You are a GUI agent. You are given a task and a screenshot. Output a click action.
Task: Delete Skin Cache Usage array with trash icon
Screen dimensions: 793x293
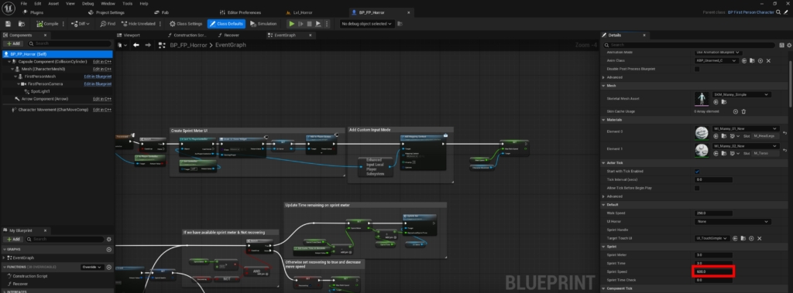[743, 111]
